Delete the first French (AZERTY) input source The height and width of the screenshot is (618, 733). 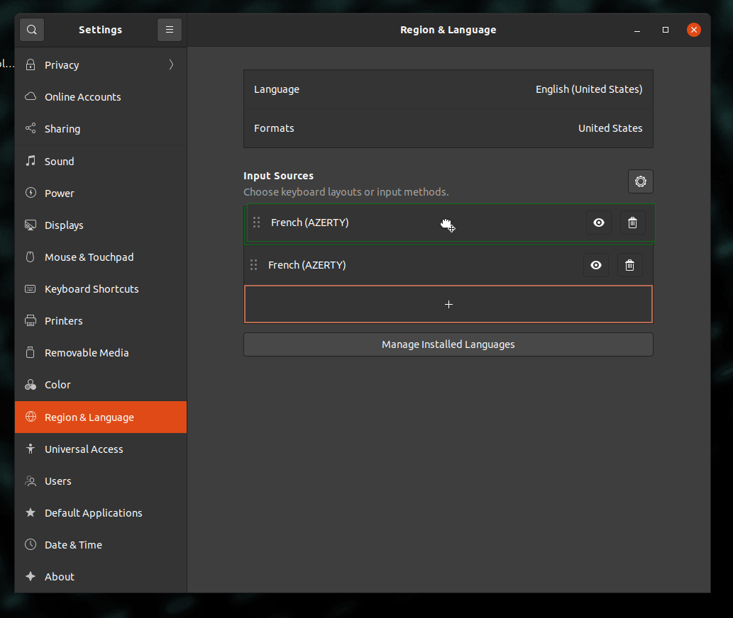pos(632,223)
